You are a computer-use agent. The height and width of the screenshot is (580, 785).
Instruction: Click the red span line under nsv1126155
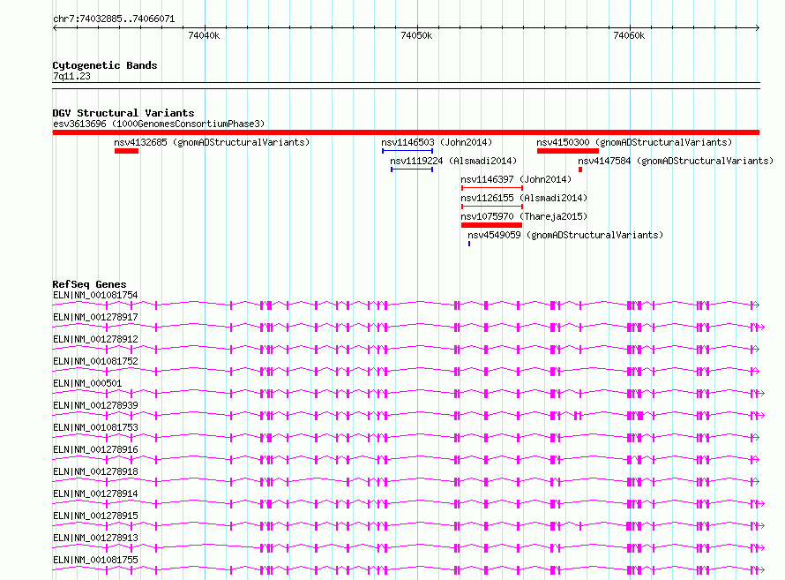[492, 207]
